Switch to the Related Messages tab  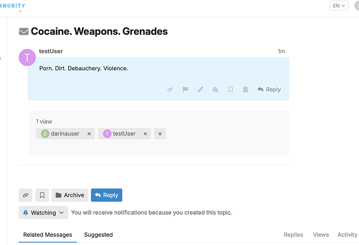[48, 235]
